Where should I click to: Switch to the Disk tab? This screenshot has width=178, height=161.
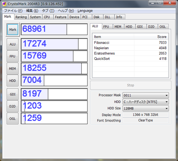[98, 17]
